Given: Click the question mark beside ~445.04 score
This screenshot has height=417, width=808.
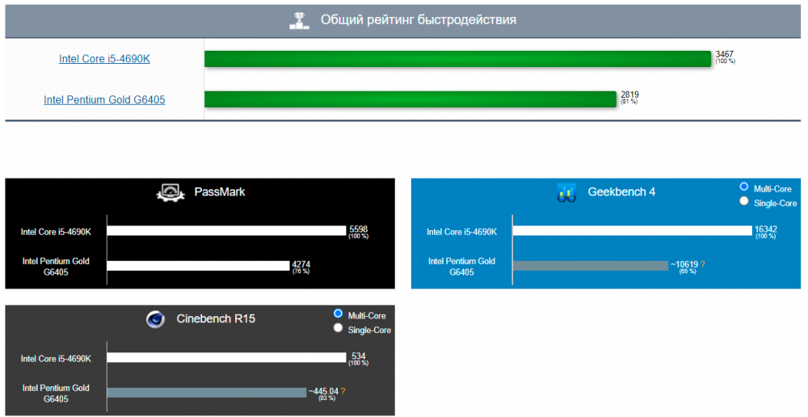Looking at the screenshot, I should 343,391.
